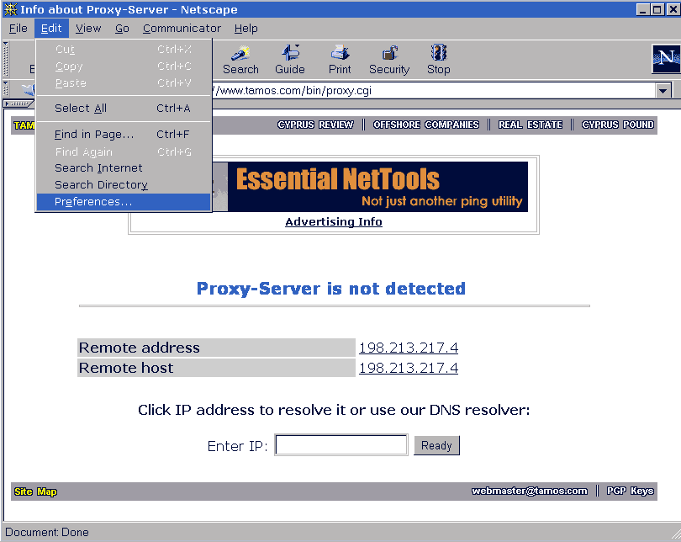The height and width of the screenshot is (542, 681).
Task: Choose Select All from Edit menu
Action: (124, 109)
